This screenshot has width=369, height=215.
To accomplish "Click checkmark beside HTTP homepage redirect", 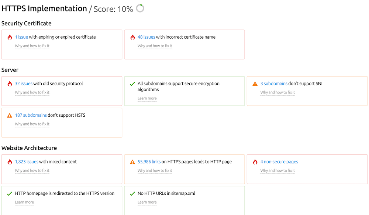I will (x=10, y=194).
